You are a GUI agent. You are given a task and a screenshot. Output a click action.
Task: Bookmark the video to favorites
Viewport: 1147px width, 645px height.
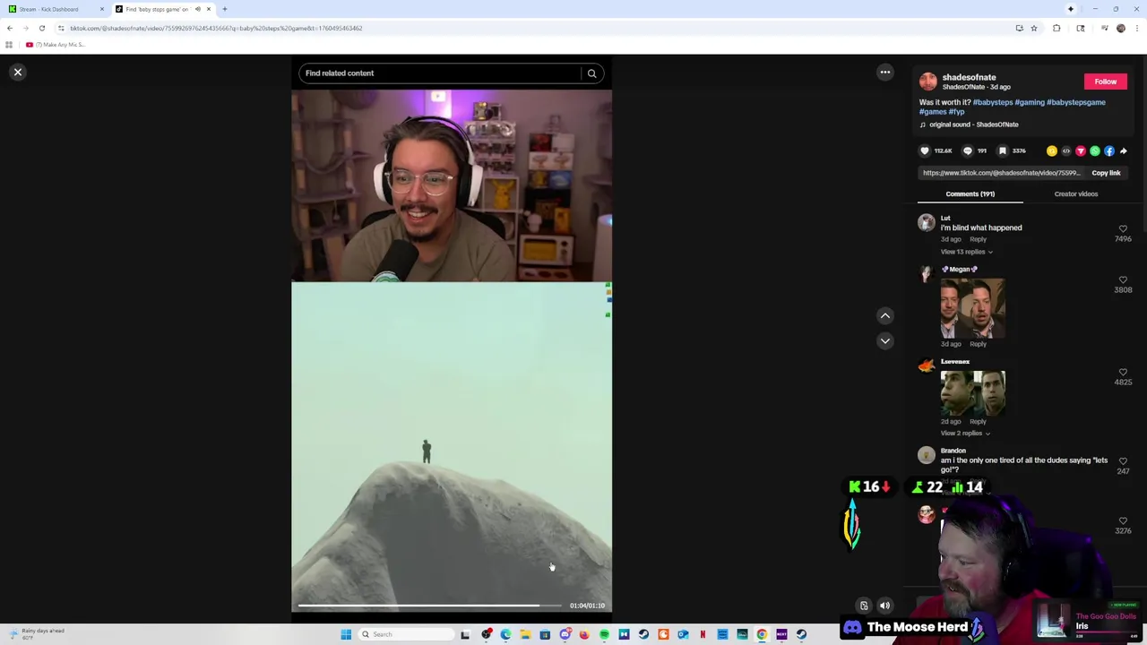tap(1003, 150)
